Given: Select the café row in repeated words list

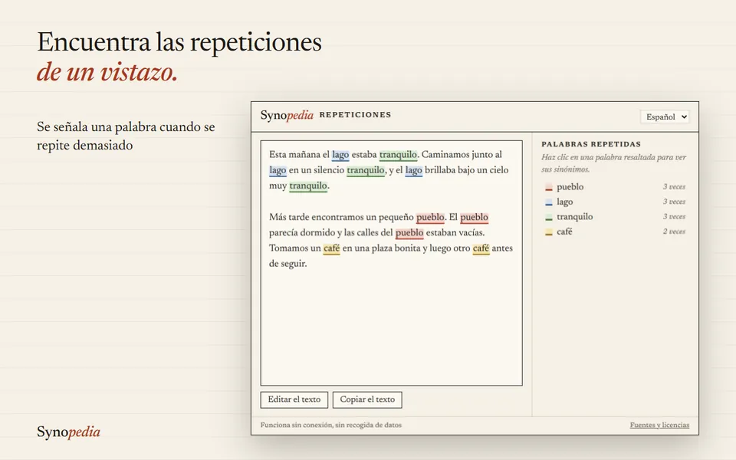Looking at the screenshot, I should point(615,232).
